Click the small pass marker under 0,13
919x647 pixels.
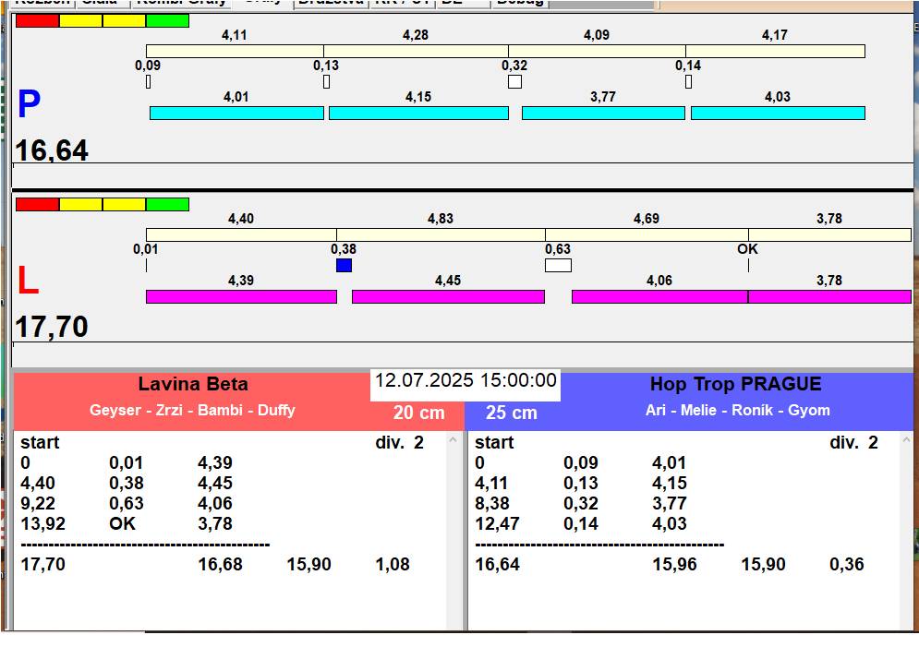pyautogui.click(x=326, y=81)
